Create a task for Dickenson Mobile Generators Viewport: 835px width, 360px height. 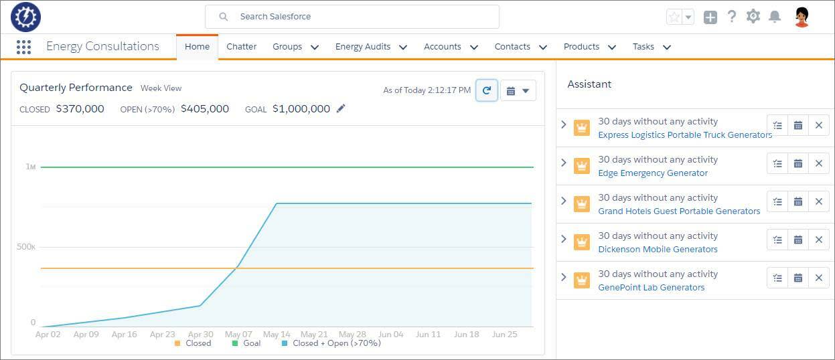coord(777,240)
